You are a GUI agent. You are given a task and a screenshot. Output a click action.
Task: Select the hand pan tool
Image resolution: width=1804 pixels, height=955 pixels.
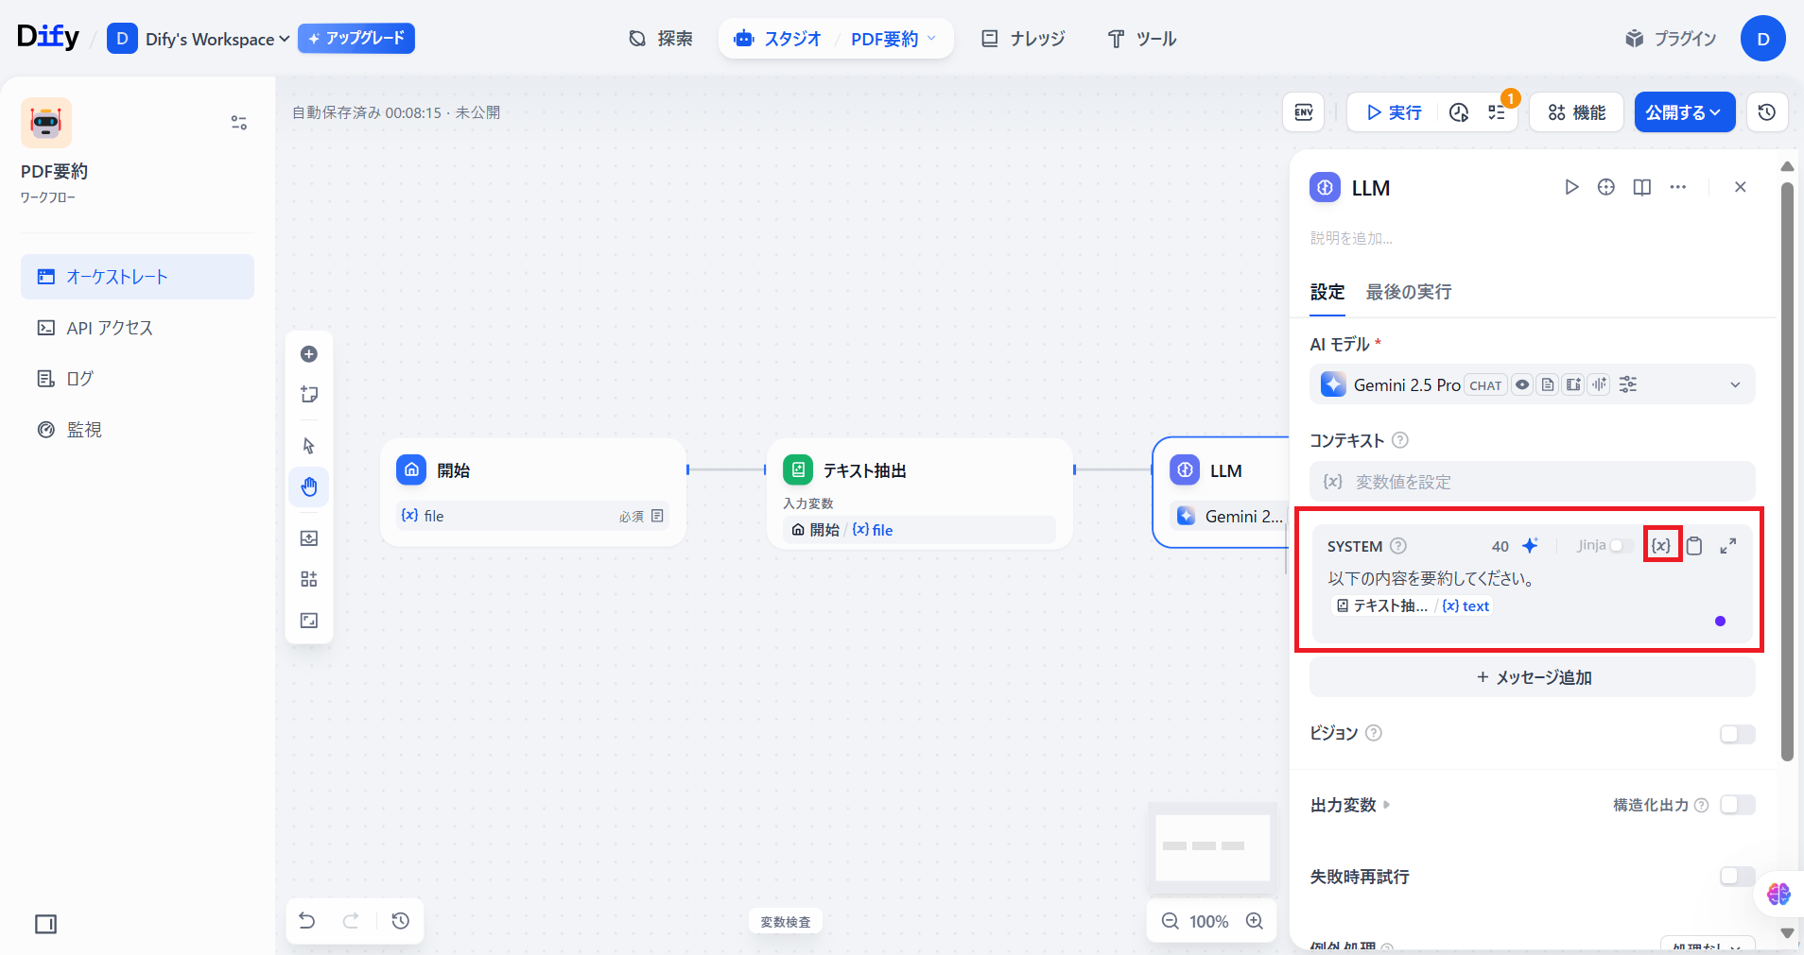click(309, 487)
